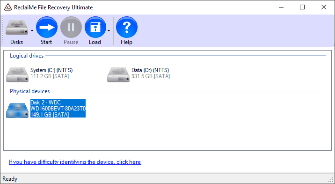Select the System (C:) drive icon
This screenshot has height=184, width=335.
[17, 74]
